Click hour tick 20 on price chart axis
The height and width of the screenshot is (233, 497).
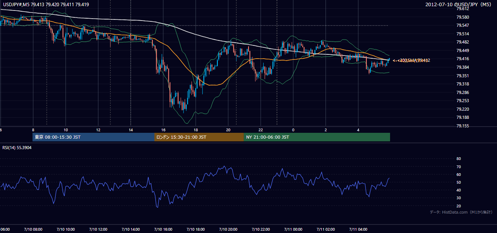point(228,130)
